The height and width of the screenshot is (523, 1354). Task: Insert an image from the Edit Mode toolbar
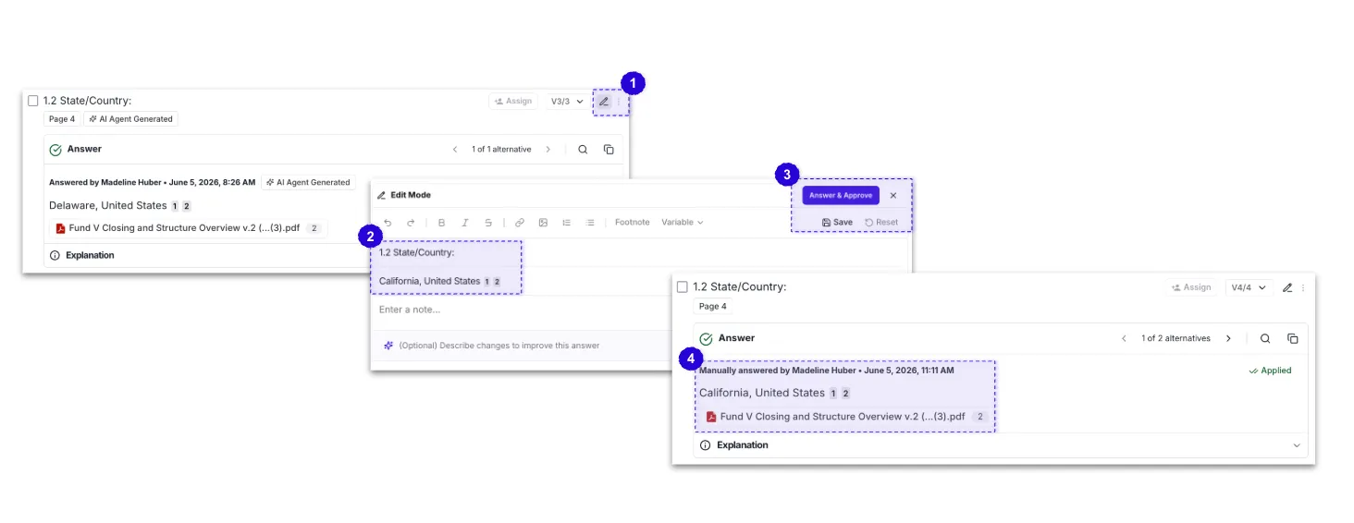coord(543,223)
